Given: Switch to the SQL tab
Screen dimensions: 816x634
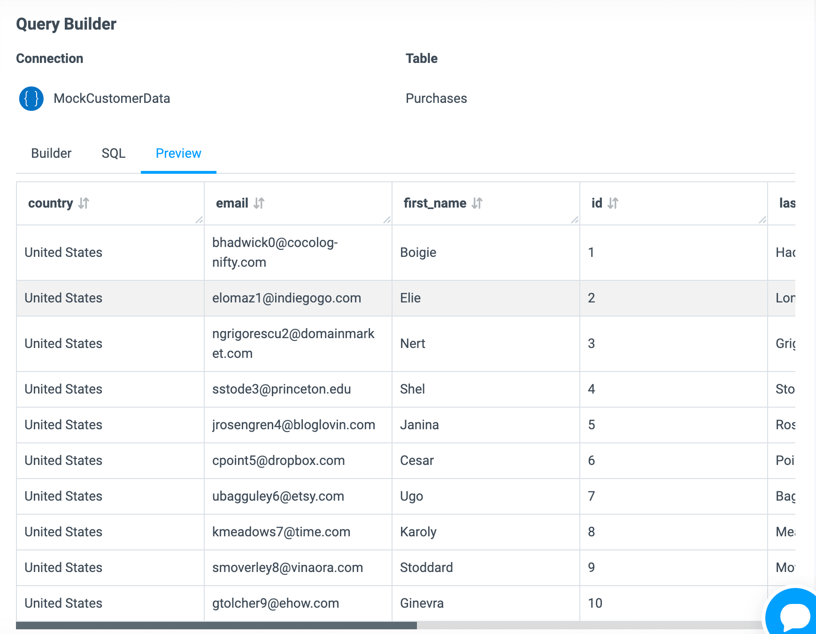Looking at the screenshot, I should coord(113,153).
